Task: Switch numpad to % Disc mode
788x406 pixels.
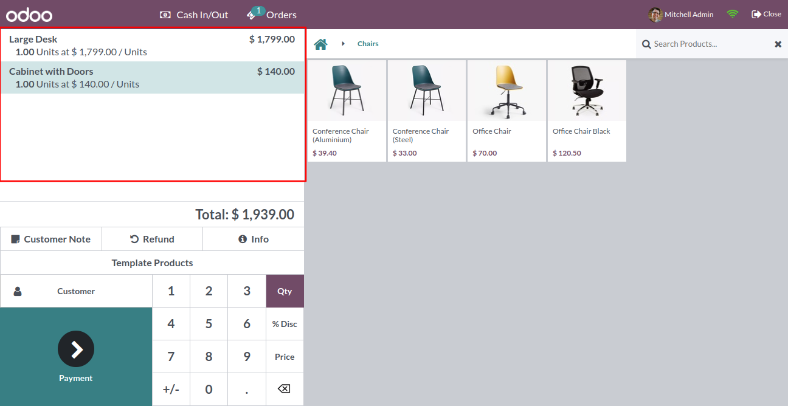Action: tap(285, 324)
